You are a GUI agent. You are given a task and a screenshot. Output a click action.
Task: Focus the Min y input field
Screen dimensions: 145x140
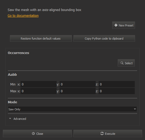click(x=78, y=84)
